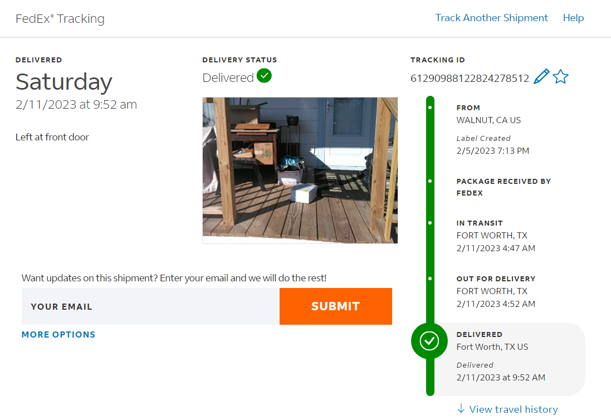Click the pencil edit icon beside tracking ID
Image resolution: width=611 pixels, height=420 pixels.
pos(541,77)
